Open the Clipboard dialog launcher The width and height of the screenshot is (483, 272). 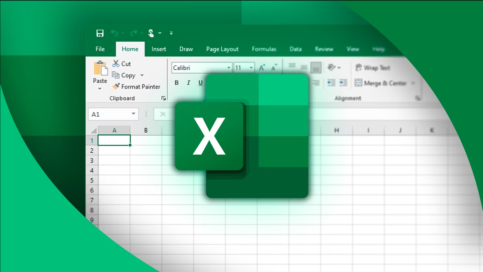pyautogui.click(x=163, y=98)
